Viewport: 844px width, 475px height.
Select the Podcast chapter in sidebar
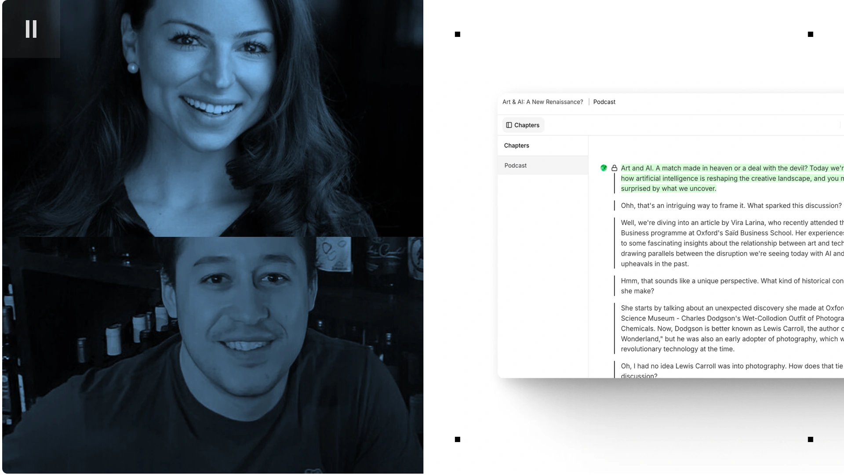[516, 166]
